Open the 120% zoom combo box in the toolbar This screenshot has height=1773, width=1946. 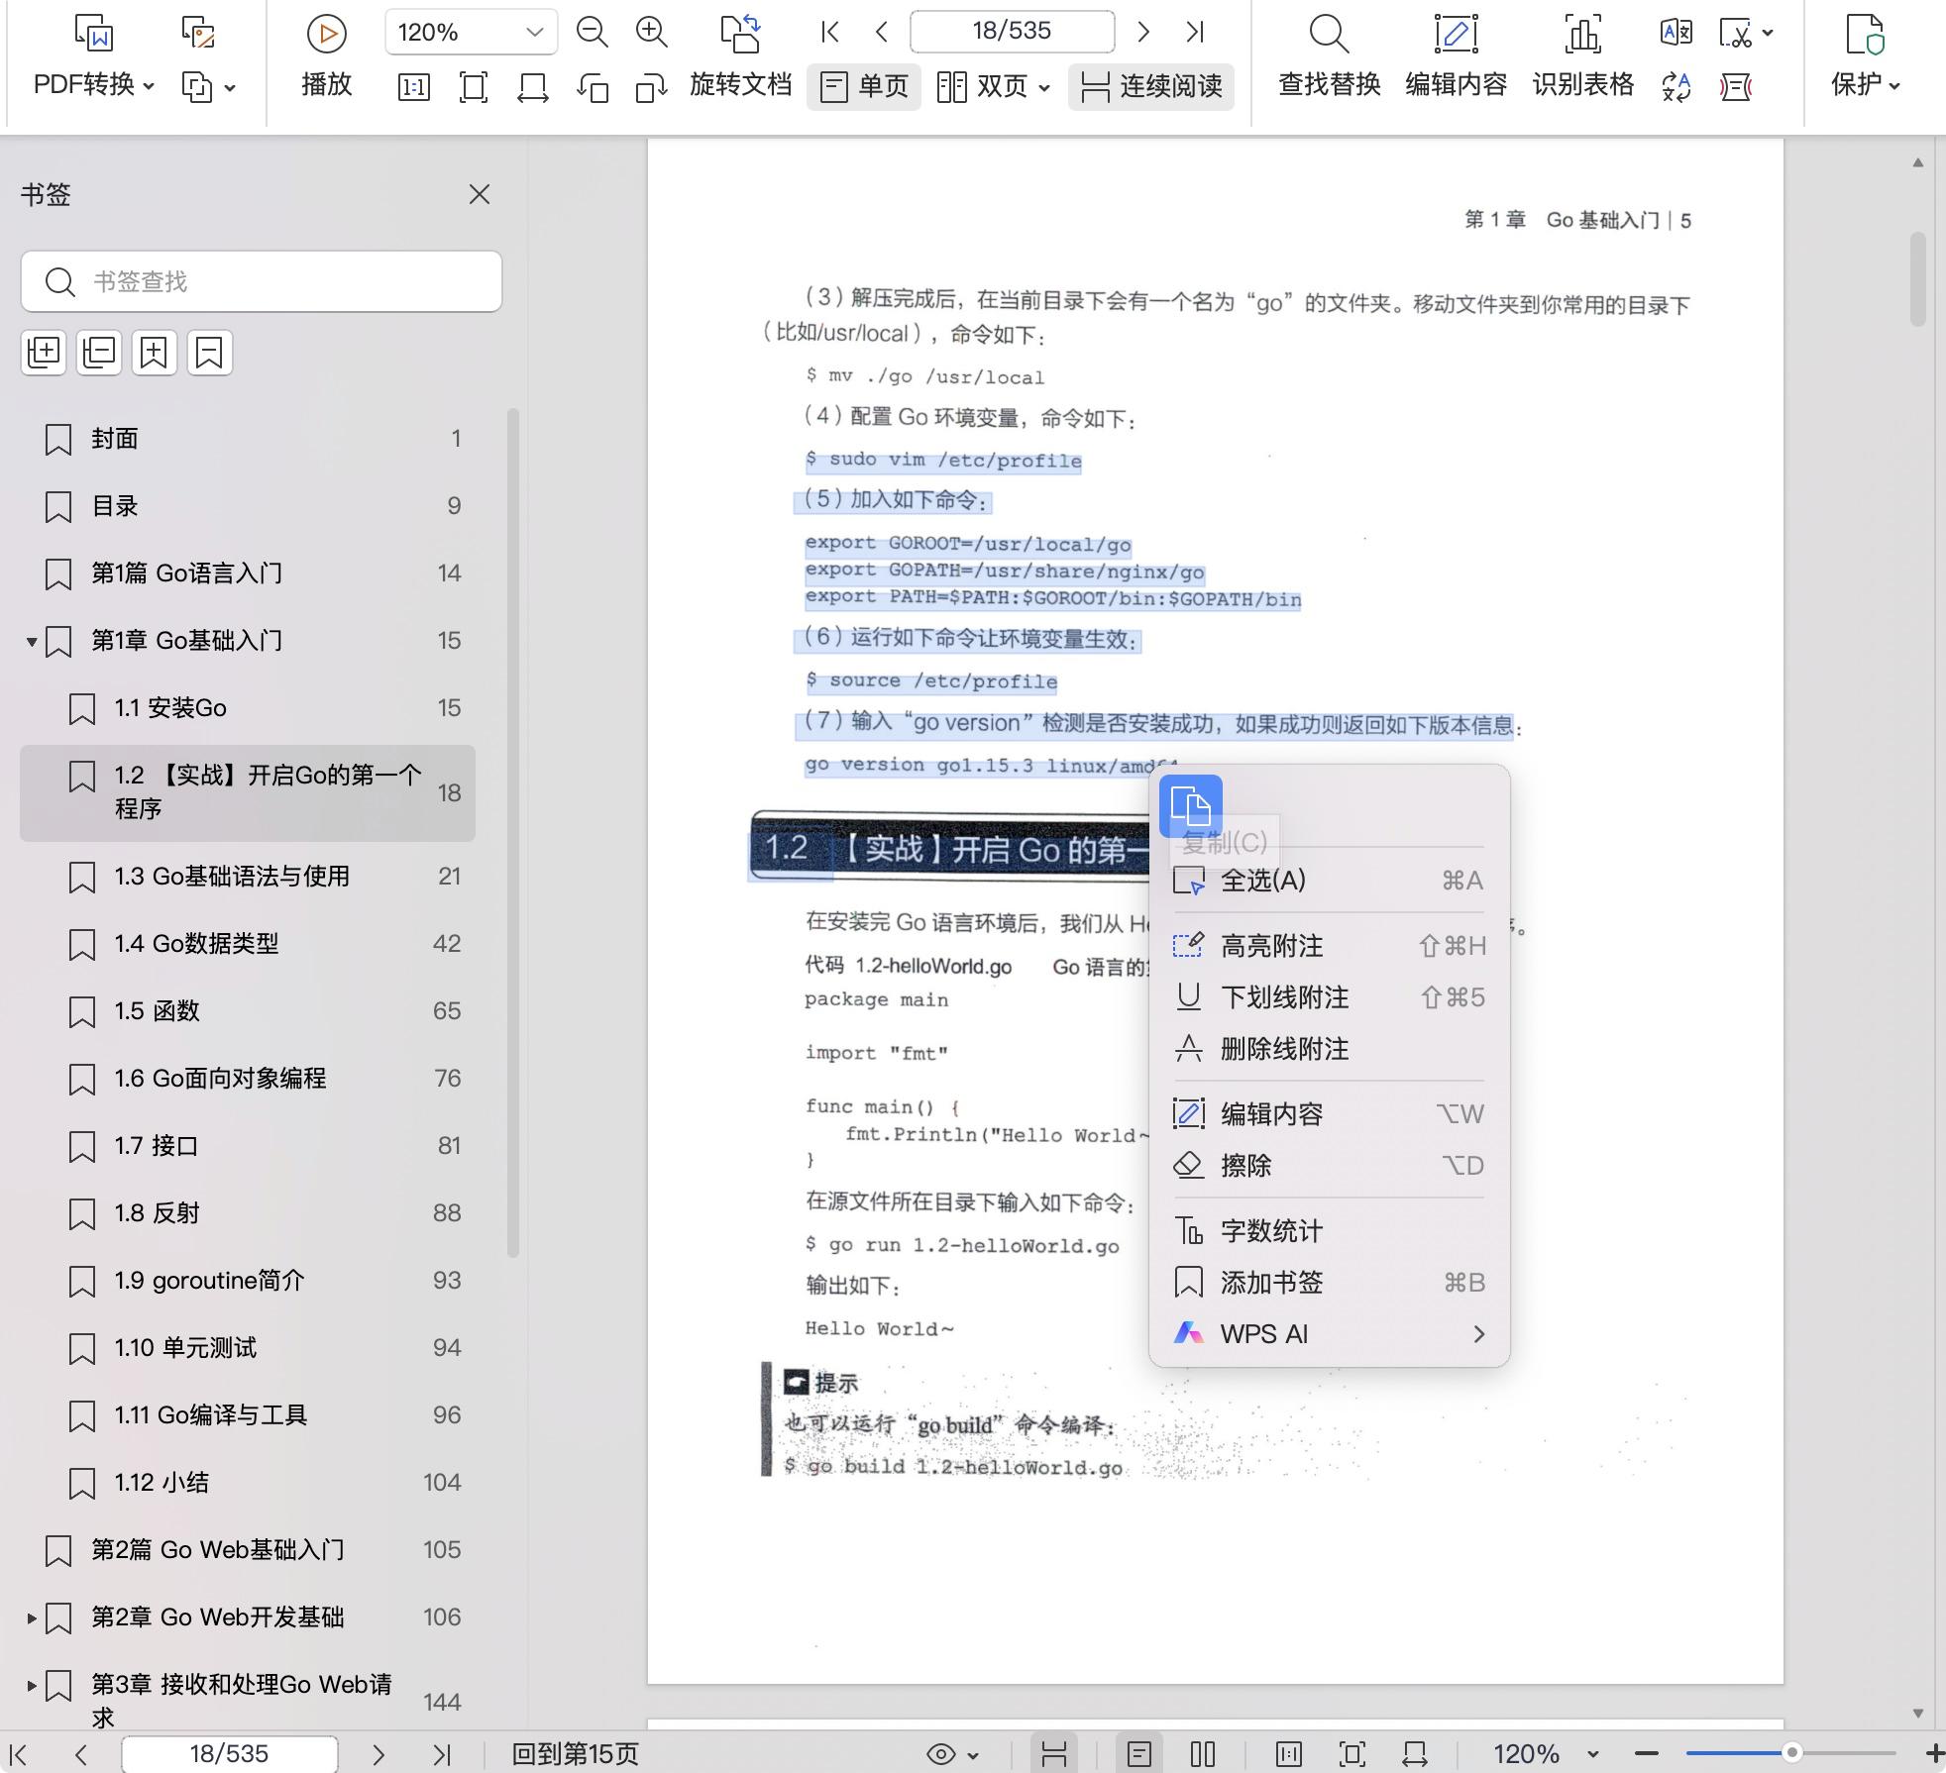pos(471,33)
